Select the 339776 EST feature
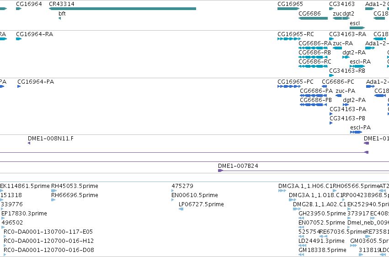The image size is (389, 257). pos(2,209)
